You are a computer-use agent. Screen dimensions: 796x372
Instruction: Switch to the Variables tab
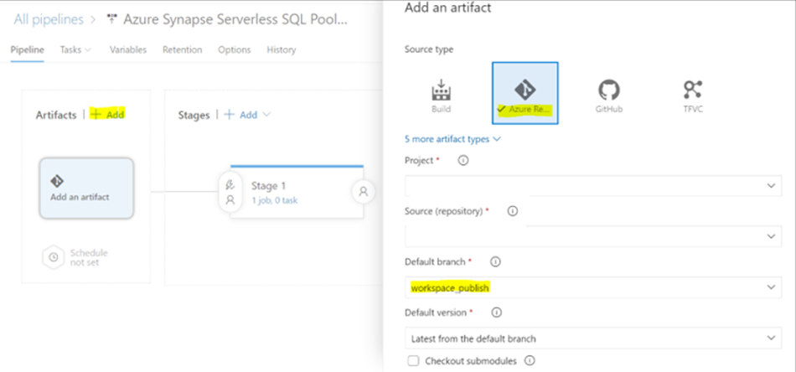[128, 49]
